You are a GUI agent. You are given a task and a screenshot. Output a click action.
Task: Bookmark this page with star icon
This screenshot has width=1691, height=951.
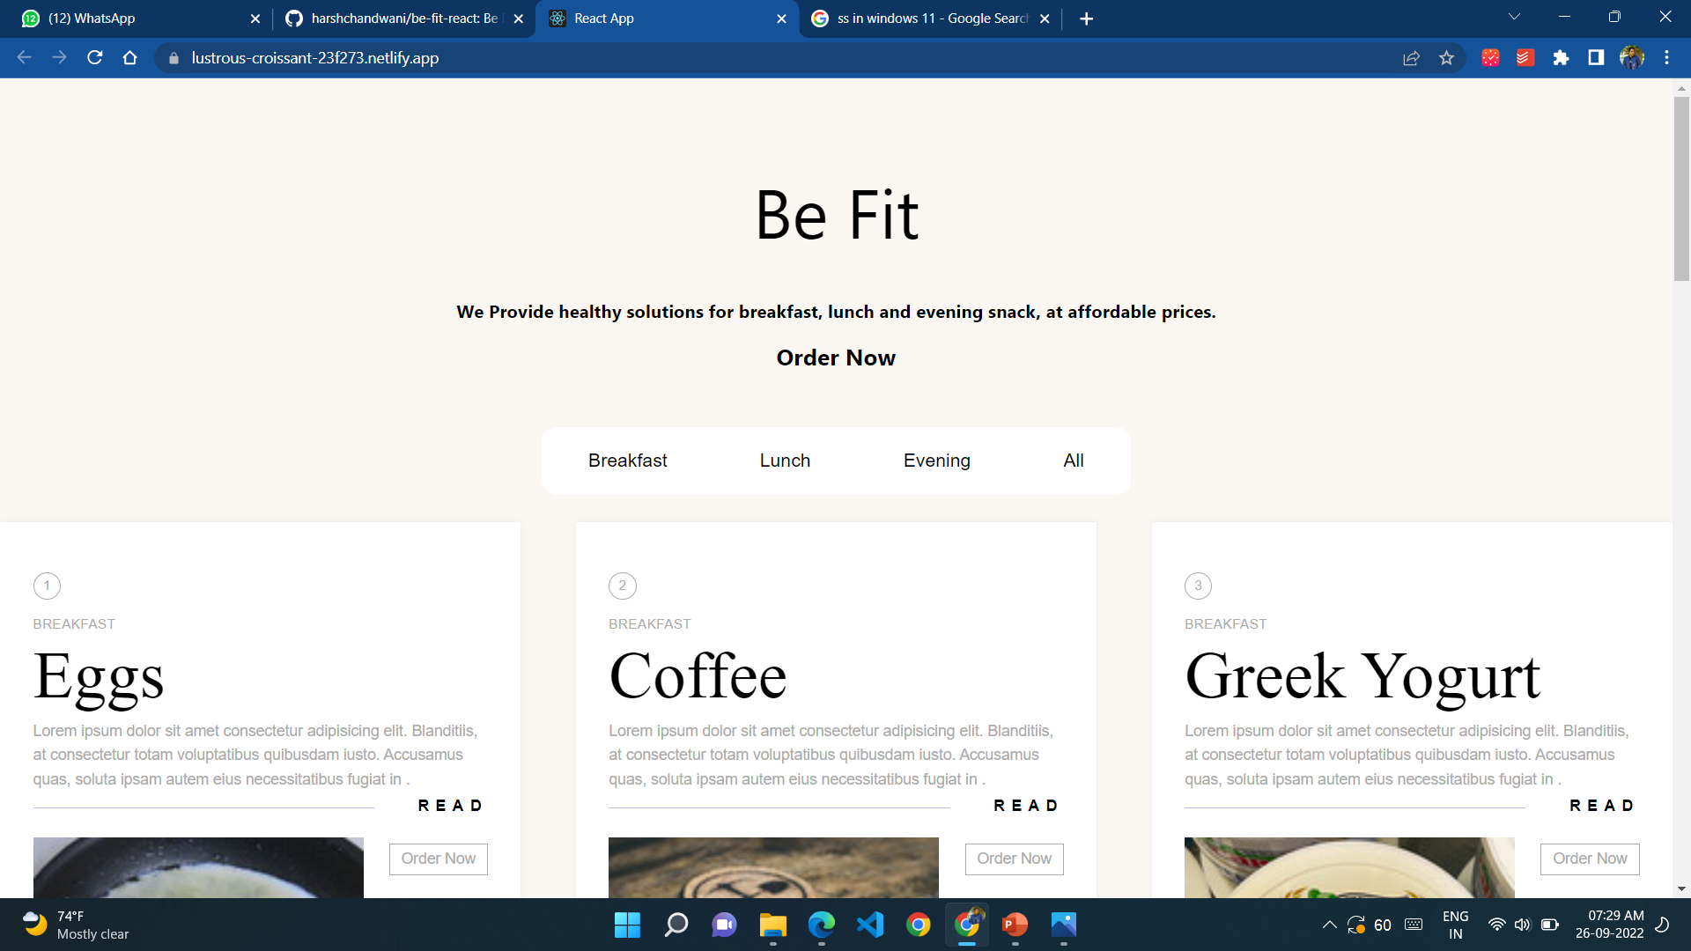coord(1446,58)
